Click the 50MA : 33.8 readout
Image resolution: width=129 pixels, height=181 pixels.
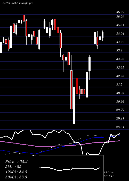pos(16,177)
